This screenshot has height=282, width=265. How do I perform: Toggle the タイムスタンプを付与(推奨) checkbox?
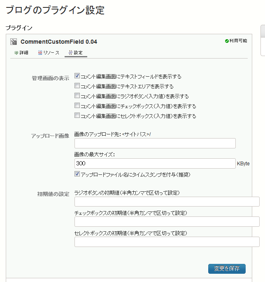77,174
